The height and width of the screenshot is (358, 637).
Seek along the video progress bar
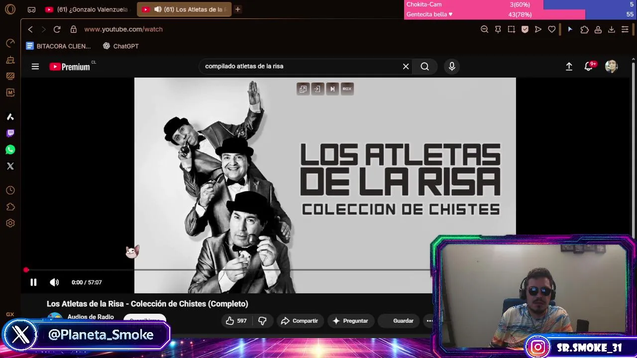point(229,270)
